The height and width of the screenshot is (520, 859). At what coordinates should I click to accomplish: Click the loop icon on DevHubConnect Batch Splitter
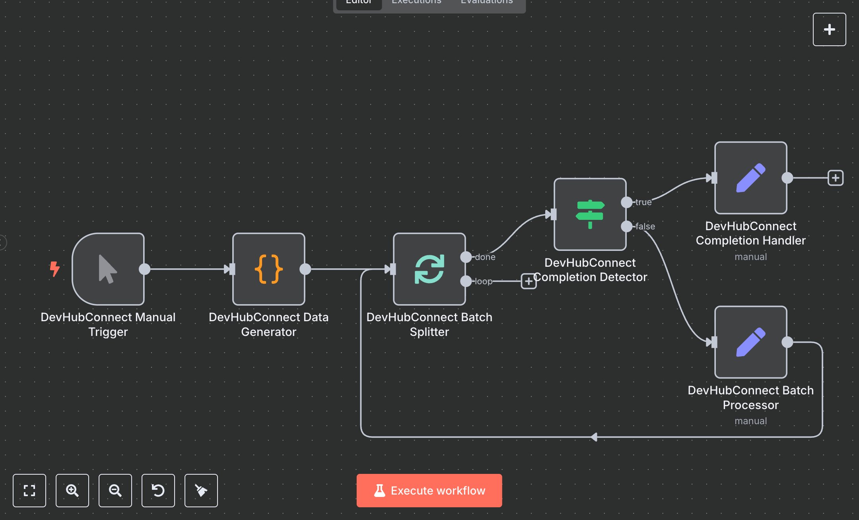coord(429,270)
